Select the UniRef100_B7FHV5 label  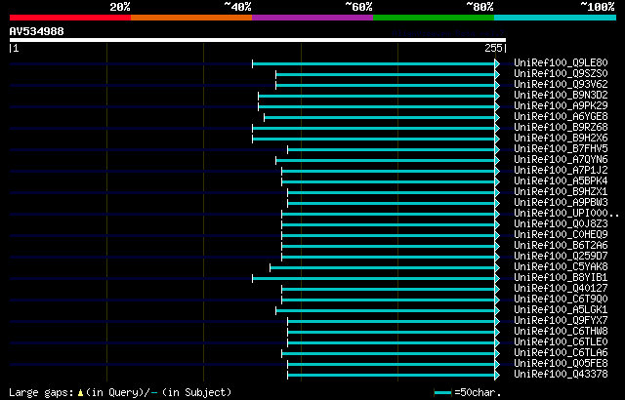point(561,149)
